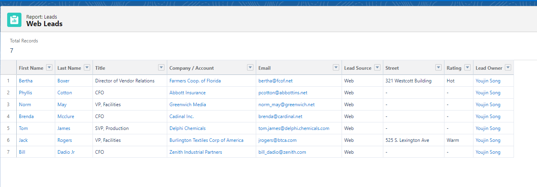
Task: Open lead last name James
Action: (64, 128)
